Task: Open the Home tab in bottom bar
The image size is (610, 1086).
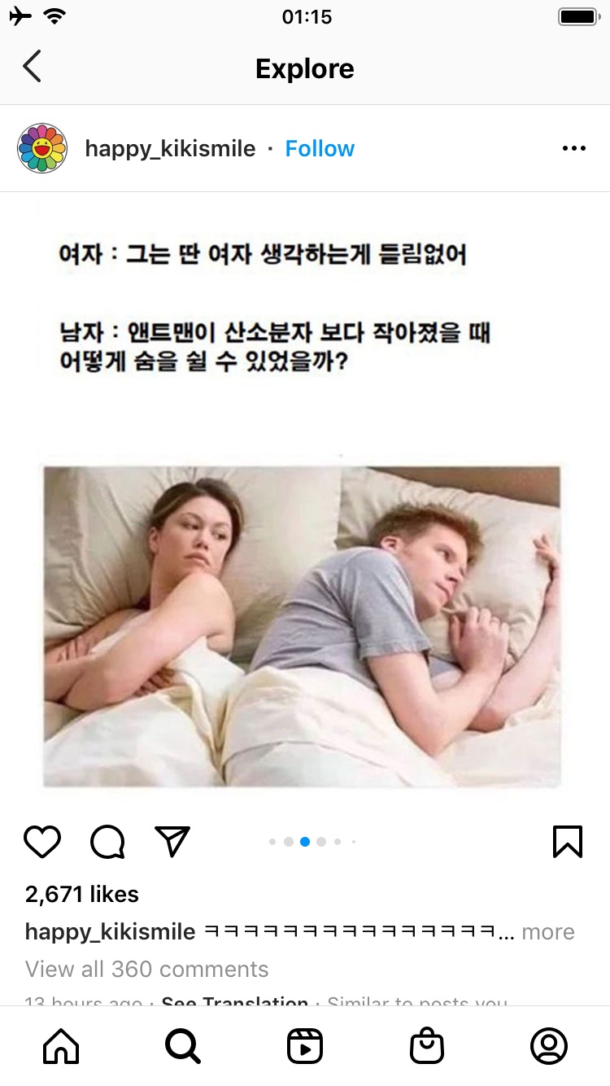Action: [61, 1046]
